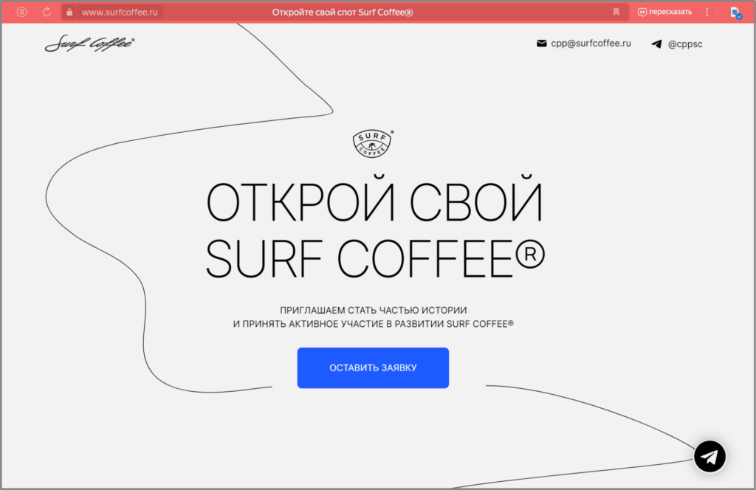Click the "ПРИГЛАШАЕМ СТАТЬ ЧАСТЬЮ ИСТОРИИ" subtitle
The width and height of the screenshot is (756, 490).
[374, 309]
